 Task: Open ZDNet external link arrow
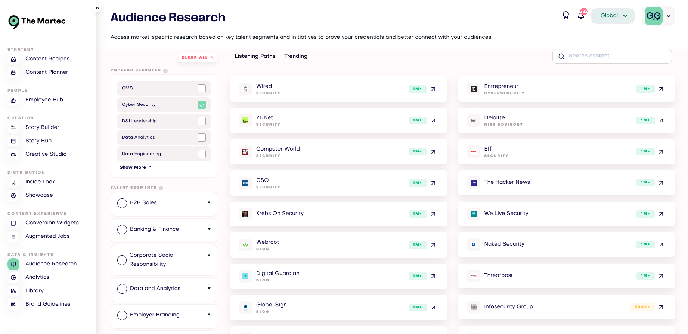(433, 120)
